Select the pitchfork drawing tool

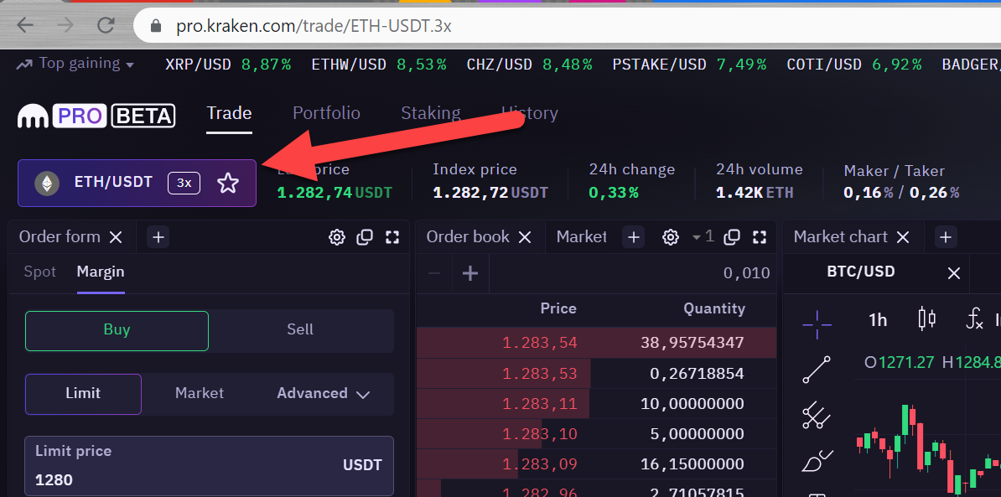(817, 416)
